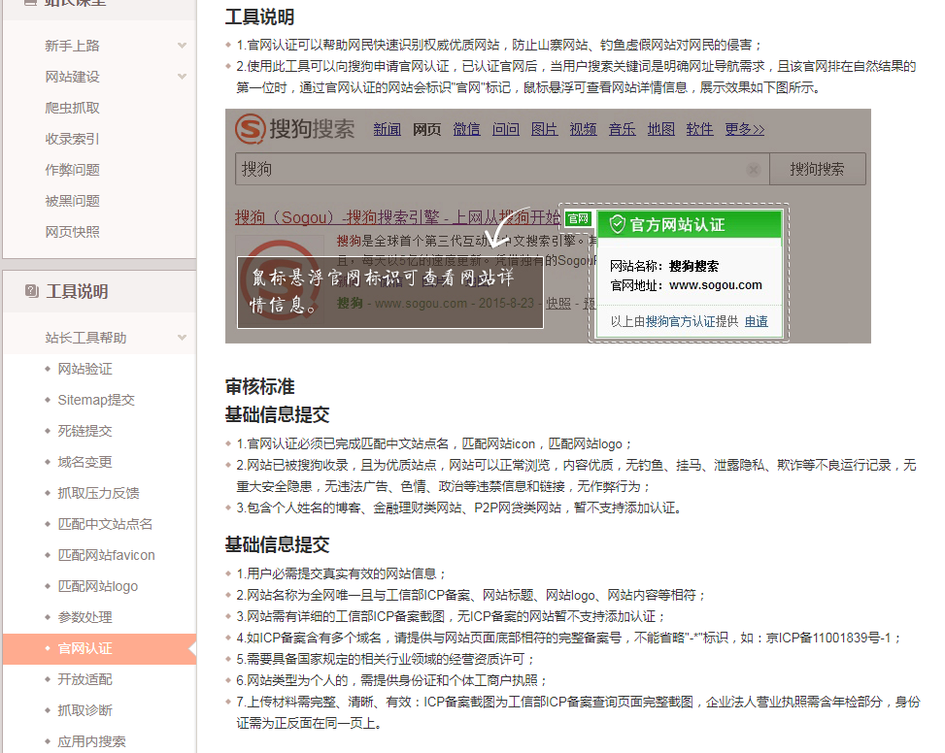Click the 工具说明 sidebar heading icon
The width and height of the screenshot is (945, 753).
[32, 291]
